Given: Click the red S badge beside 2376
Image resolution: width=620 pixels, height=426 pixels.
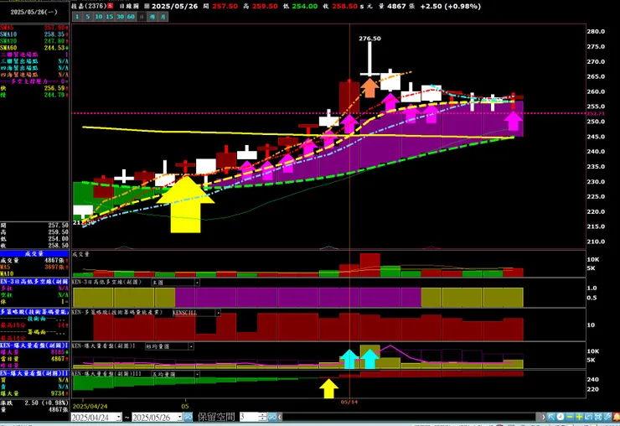Looking at the screenshot, I should (111, 6).
